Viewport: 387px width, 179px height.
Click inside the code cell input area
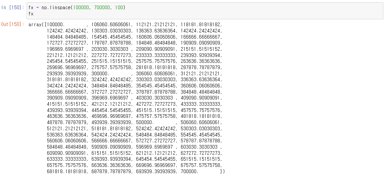205,11
